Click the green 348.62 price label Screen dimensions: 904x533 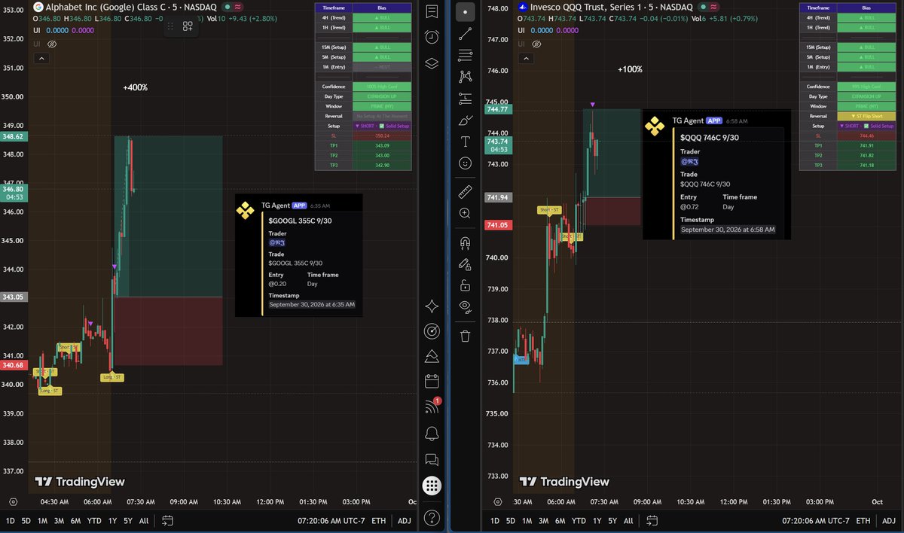pos(13,136)
